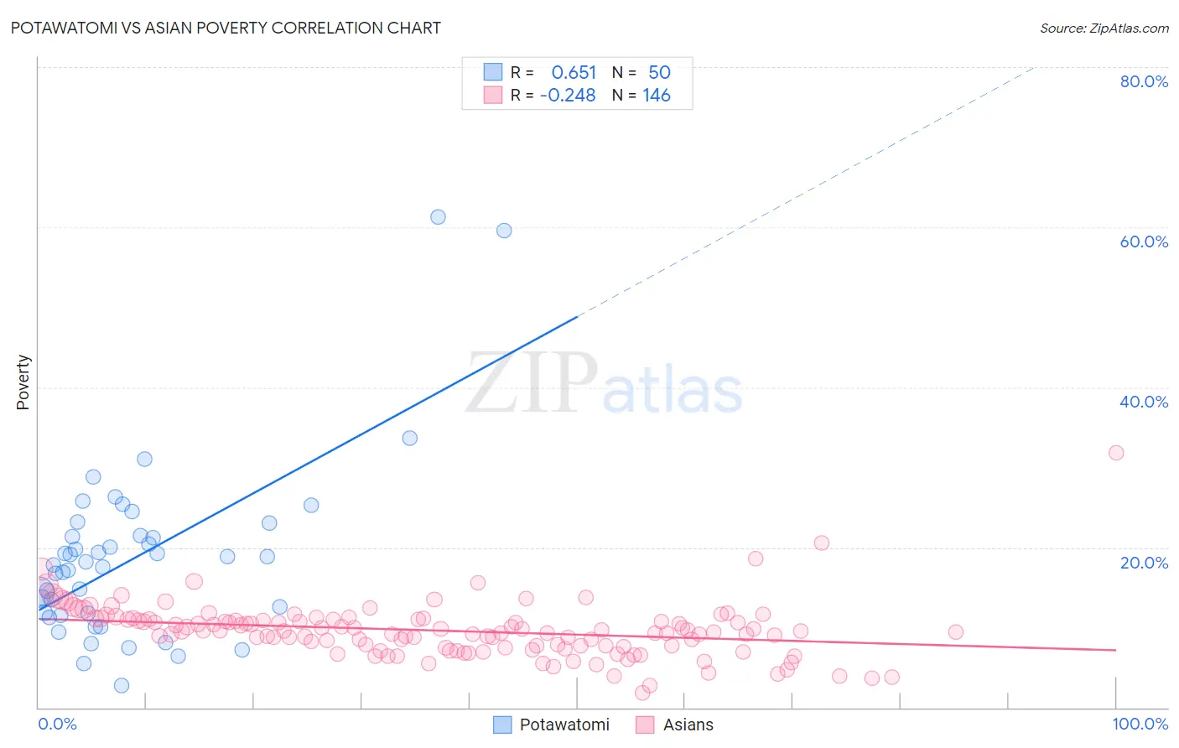Click the 80.0% y-axis tick label
Viewport: 1179px width, 748px height.
1144,81
